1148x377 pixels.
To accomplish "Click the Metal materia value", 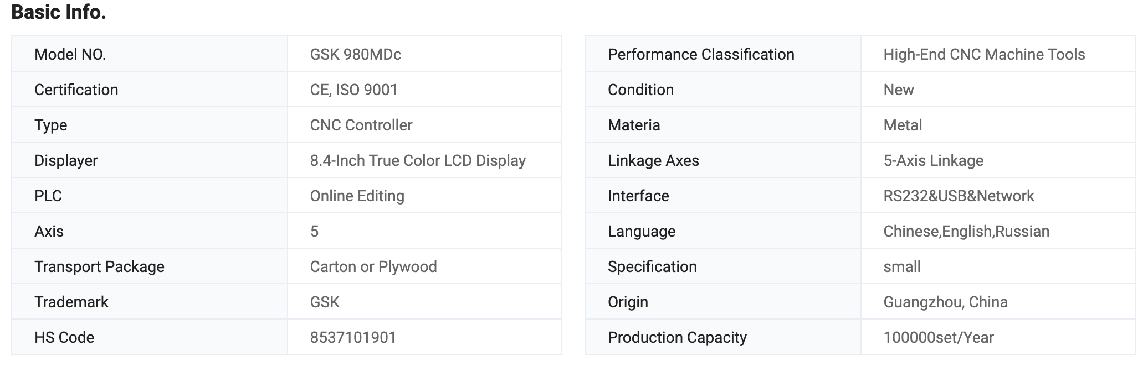I will [903, 125].
